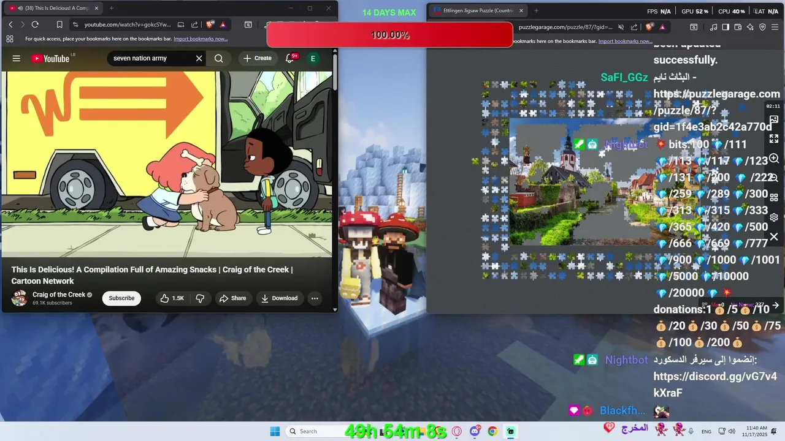The image size is (785, 441).
Task: Open the Brave main menu in puzzle window
Action: pyautogui.click(x=775, y=27)
